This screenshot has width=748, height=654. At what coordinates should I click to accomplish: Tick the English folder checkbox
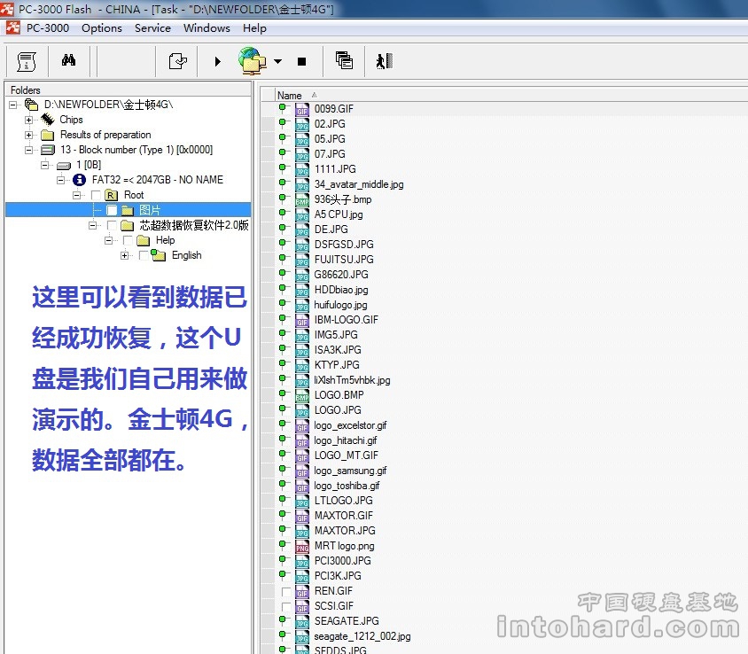[x=144, y=256]
